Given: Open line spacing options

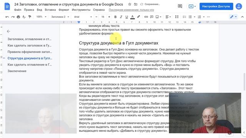Looking at the screenshot, I should coord(177,17).
